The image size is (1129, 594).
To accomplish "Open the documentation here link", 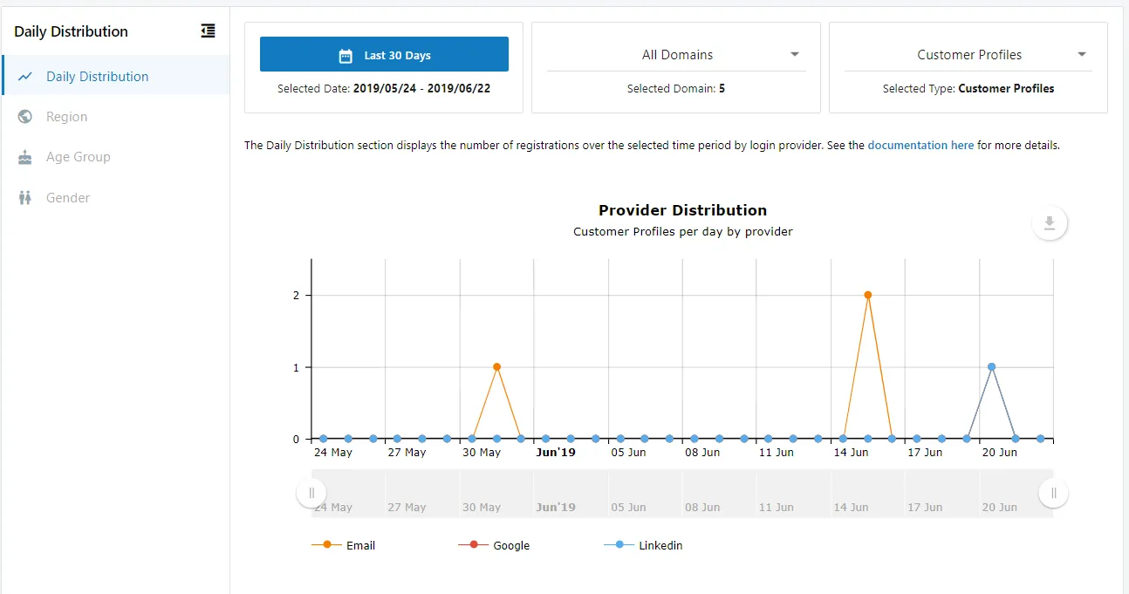I will pos(920,146).
